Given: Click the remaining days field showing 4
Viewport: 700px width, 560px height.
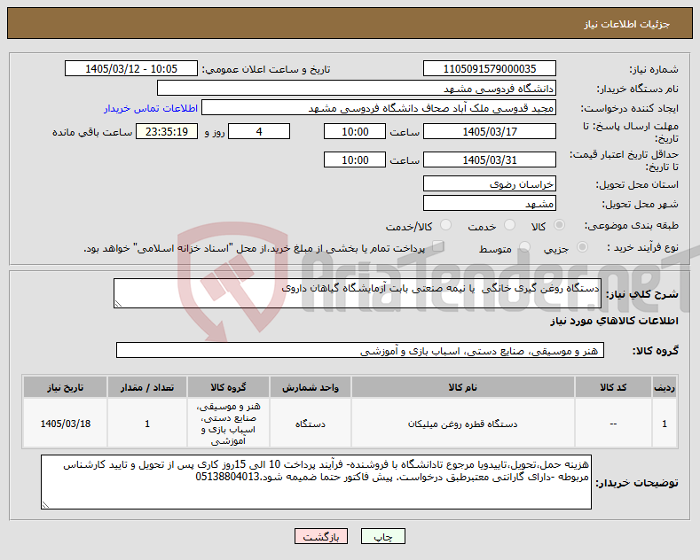Looking at the screenshot, I should 259,131.
